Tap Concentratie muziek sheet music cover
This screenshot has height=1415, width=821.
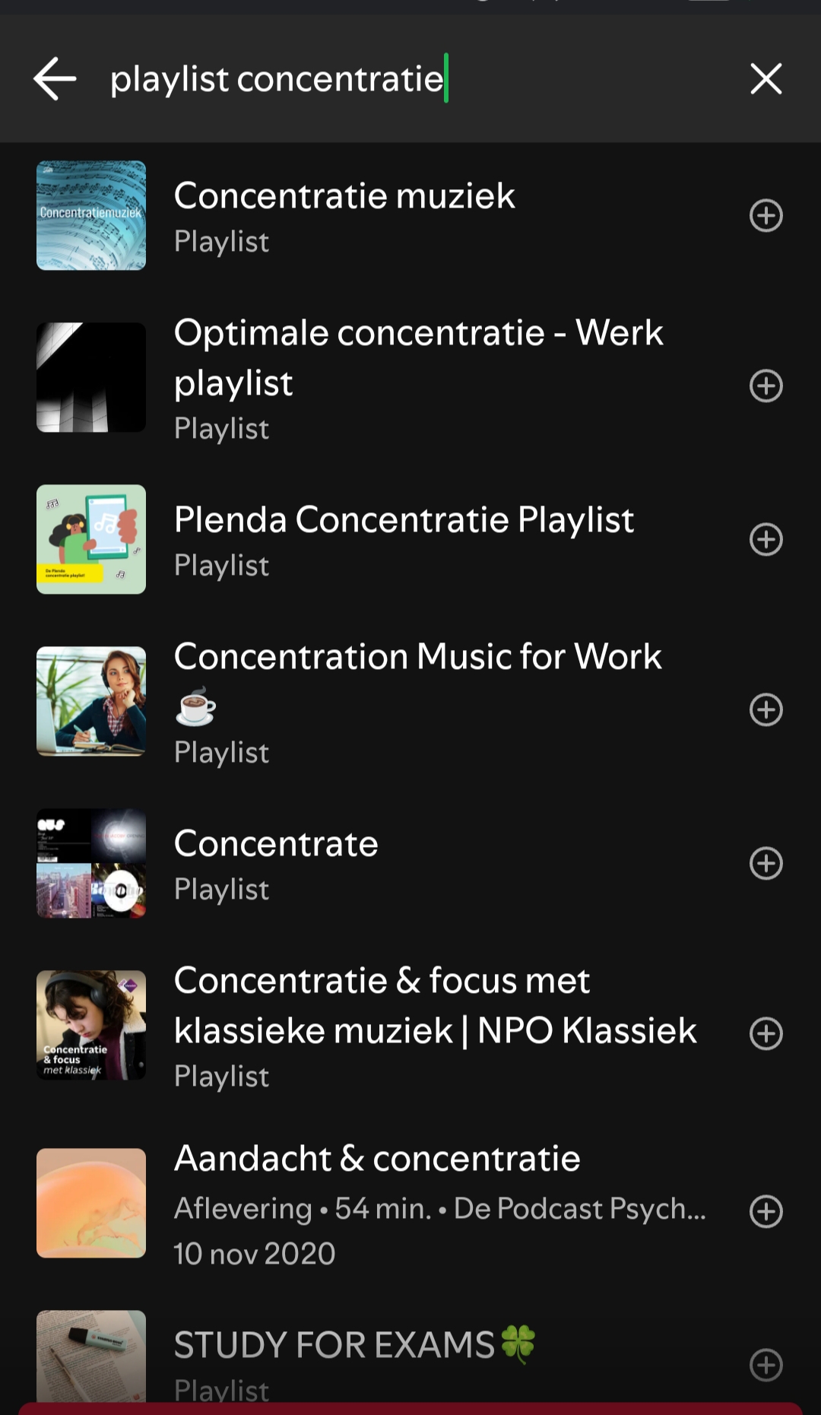coord(91,215)
